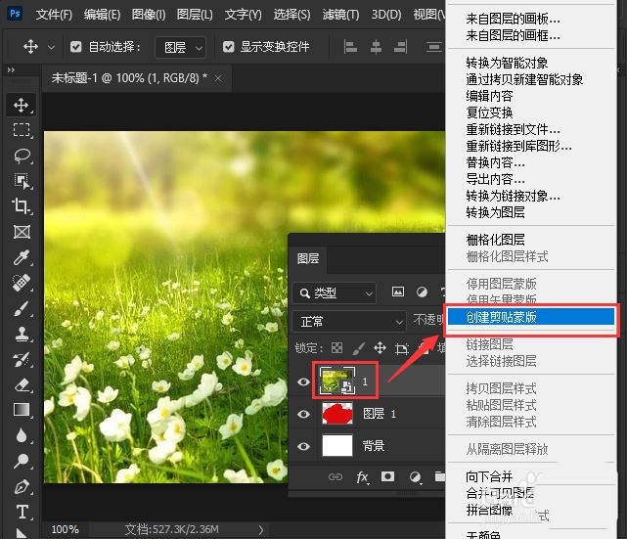Select the Rectangular Marquee tool

click(22, 130)
